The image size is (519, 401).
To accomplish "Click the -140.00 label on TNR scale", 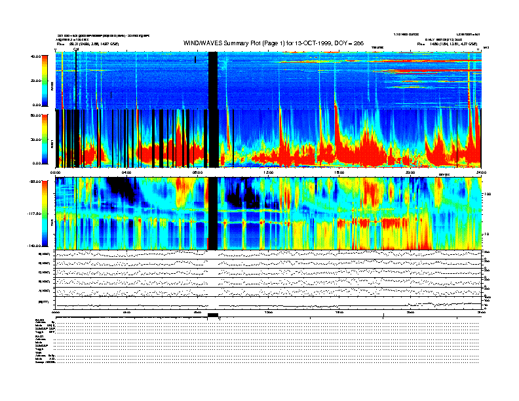I will coord(35,246).
